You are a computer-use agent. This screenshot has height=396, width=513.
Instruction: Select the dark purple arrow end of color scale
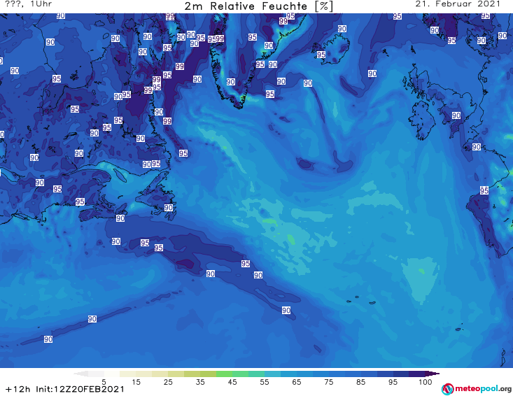coord(433,374)
